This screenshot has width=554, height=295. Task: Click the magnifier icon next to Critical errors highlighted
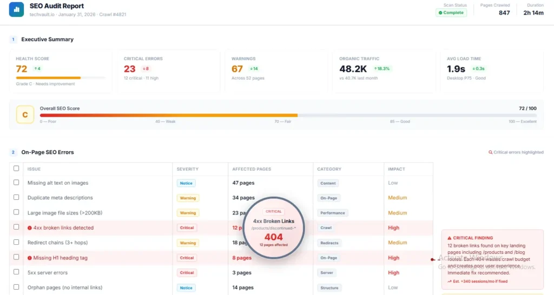point(490,152)
